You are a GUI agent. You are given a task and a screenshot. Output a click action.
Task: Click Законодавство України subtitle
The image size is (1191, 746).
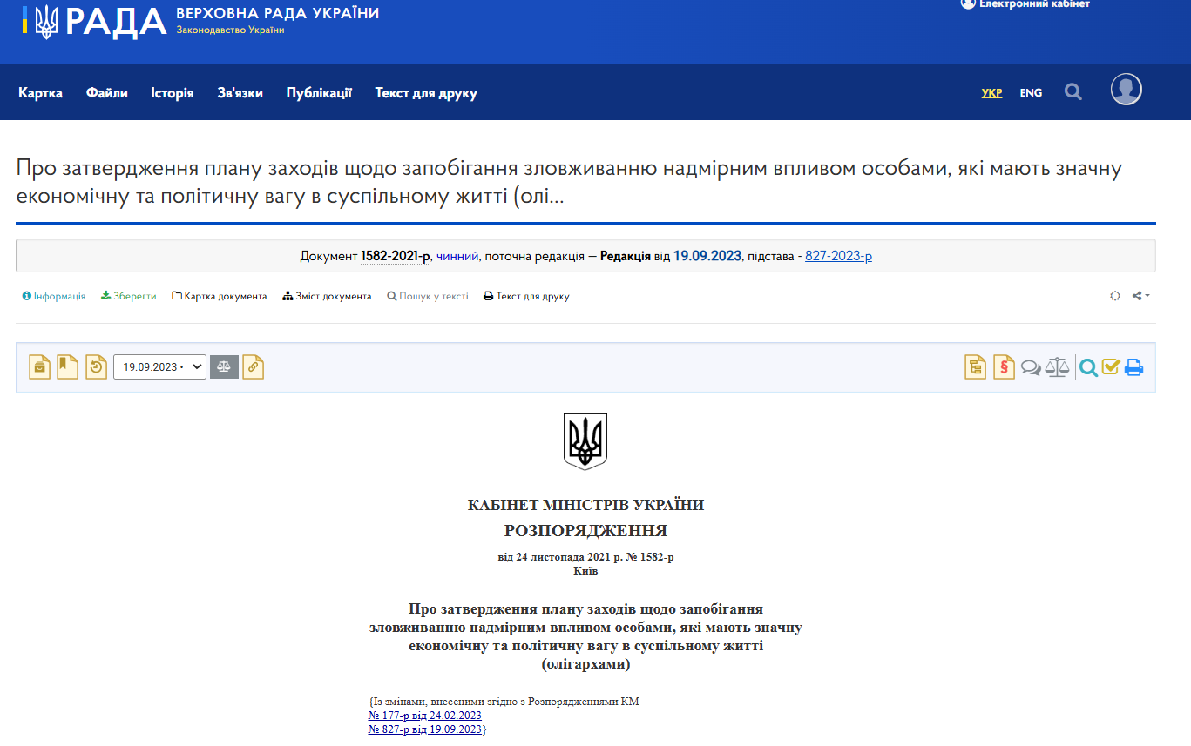pyautogui.click(x=230, y=30)
